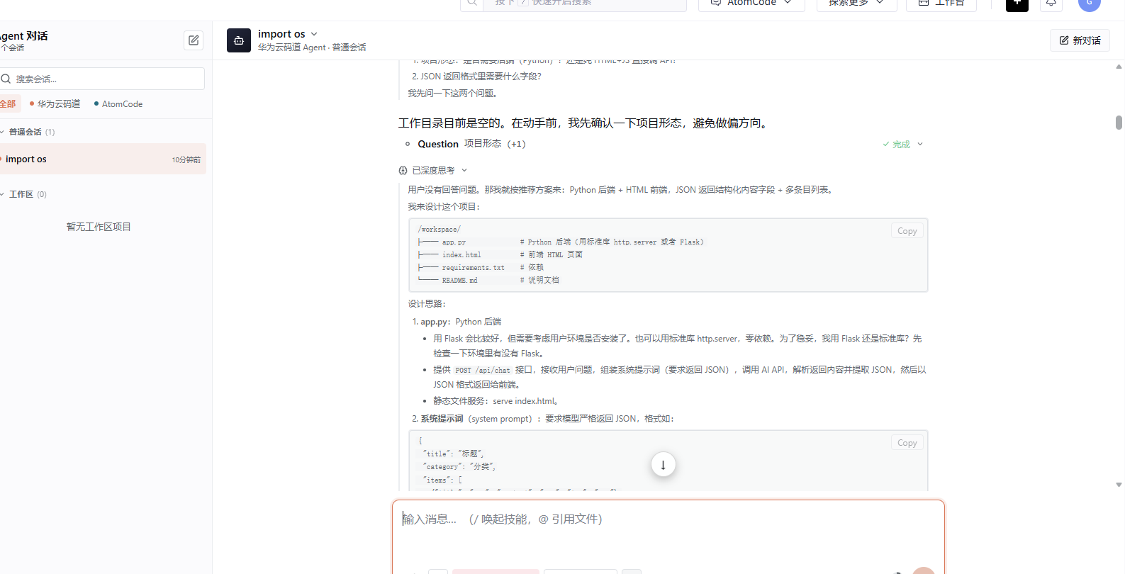Click the README.md line in code block
The image size is (1125, 574).
pos(488,281)
